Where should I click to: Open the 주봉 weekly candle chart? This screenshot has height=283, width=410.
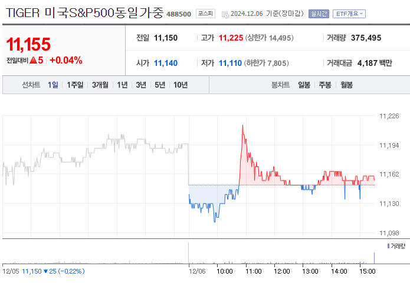tap(325, 85)
